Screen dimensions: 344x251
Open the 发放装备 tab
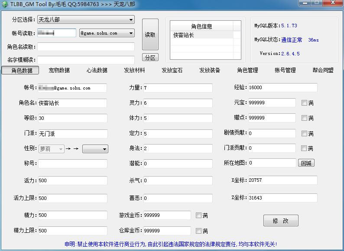click(210, 71)
